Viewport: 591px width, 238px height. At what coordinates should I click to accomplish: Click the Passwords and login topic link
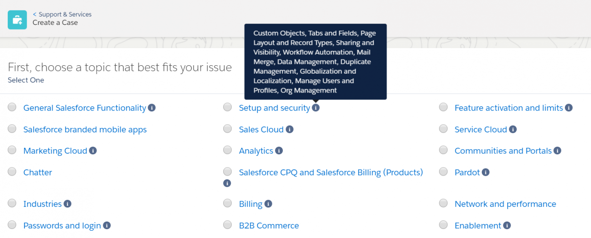pos(62,225)
